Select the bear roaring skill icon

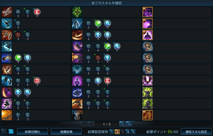click(148, 92)
